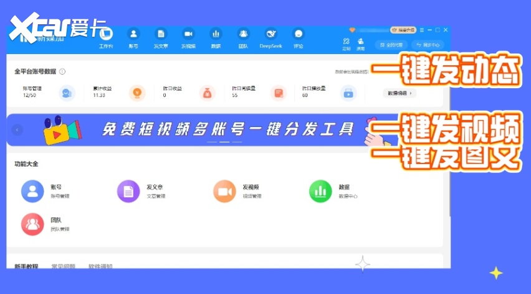Open the 账号 icon in the top toolbar
The image size is (531, 294).
(133, 34)
